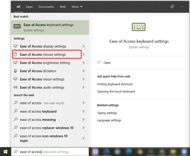Image resolution: width=190 pixels, height=156 pixels.
Task: Open Finding keyboard shortcuts help link
Action: [x=115, y=84]
